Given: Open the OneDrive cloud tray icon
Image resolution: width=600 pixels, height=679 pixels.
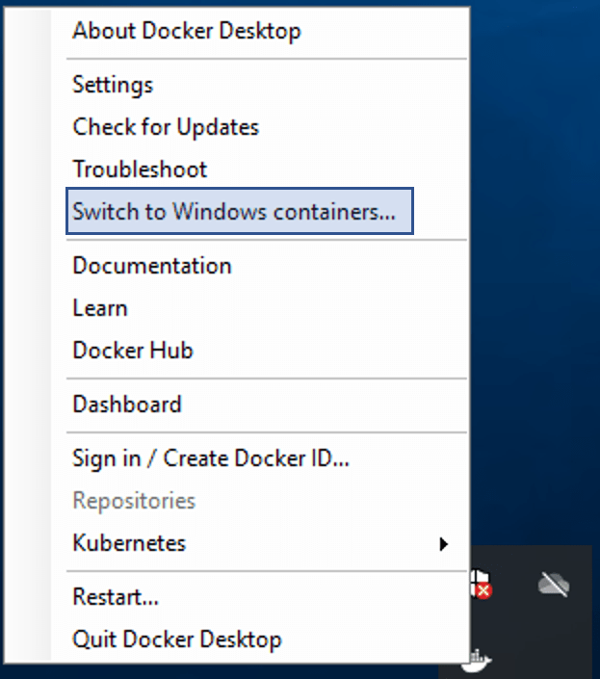Looking at the screenshot, I should pos(554,585).
